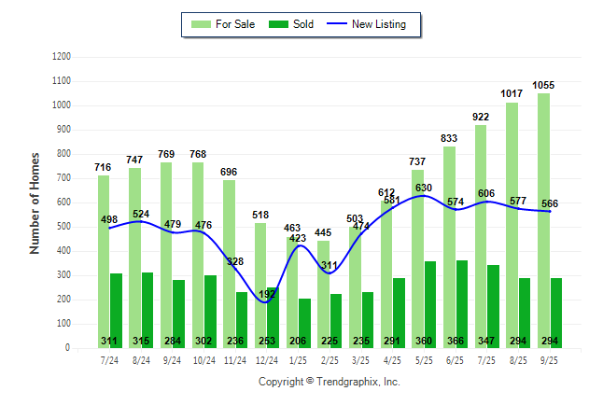Screen dimensions: 603x405
Task: Toggle the New Listing legend label
Action: (379, 24)
